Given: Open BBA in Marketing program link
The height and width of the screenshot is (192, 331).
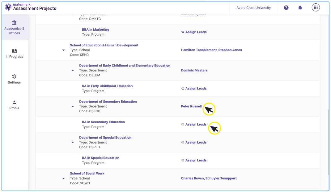Looking at the screenshot, I should [x=95, y=30].
